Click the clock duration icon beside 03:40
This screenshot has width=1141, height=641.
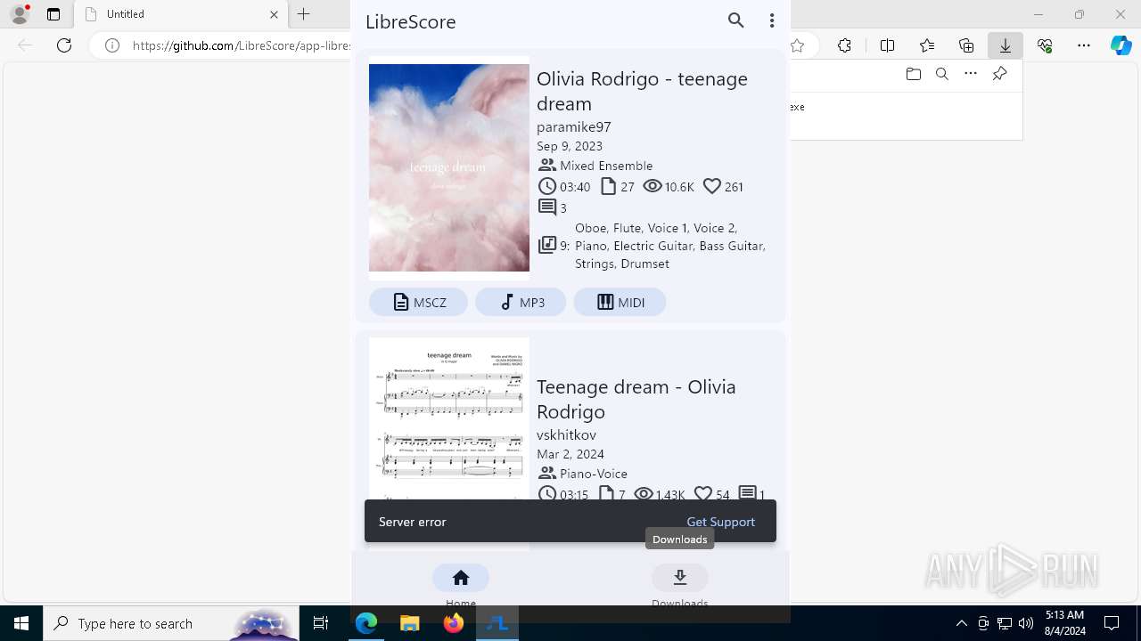pos(547,186)
